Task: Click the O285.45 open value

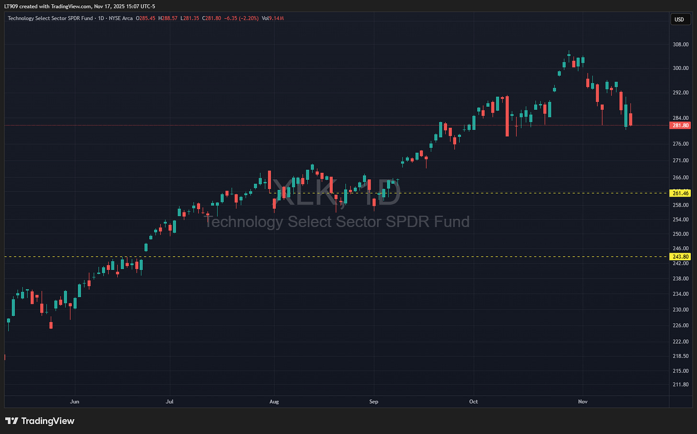Action: pos(146,18)
